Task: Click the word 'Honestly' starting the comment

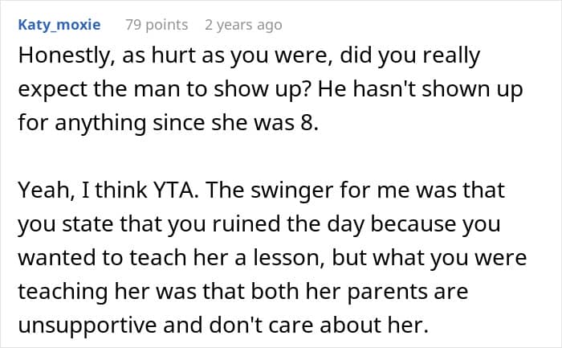Action: click(x=64, y=56)
